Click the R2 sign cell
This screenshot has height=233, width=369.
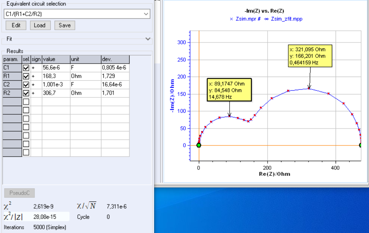click(36, 93)
